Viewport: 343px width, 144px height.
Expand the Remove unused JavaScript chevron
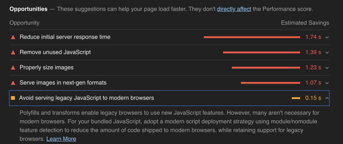327,52
